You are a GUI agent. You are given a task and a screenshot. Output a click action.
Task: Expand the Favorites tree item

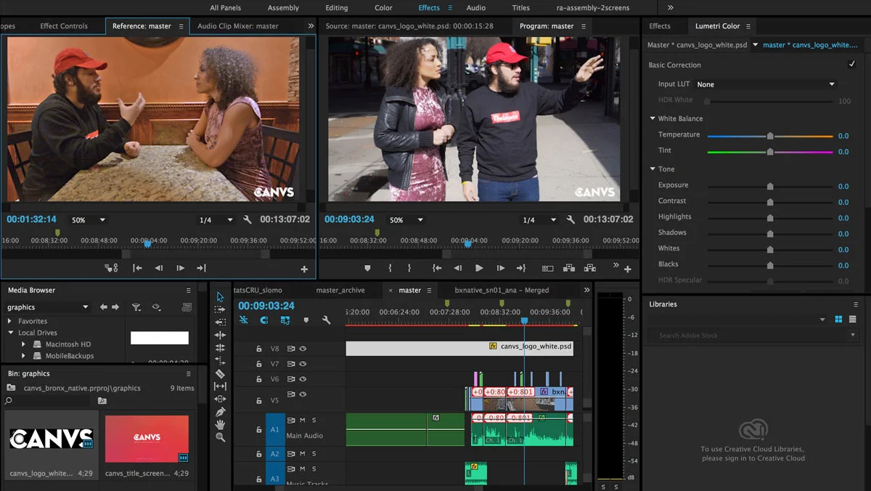coord(9,321)
